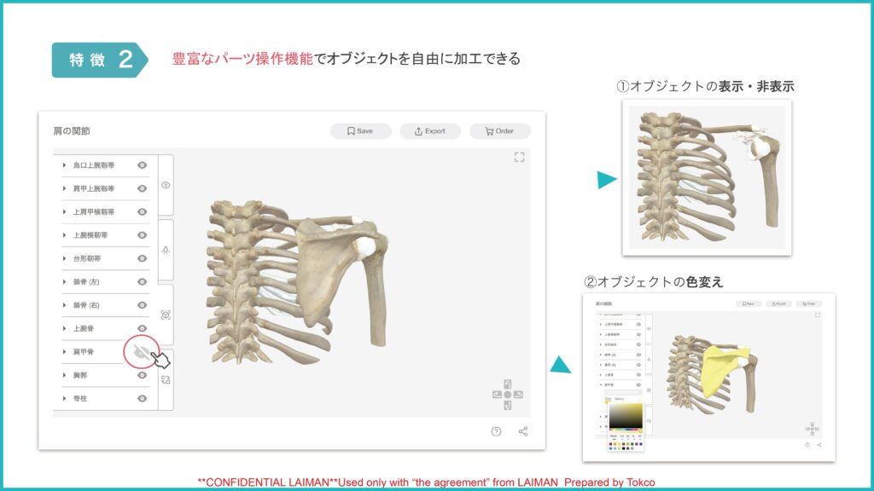Click the share icon below the viewer

coord(523,431)
